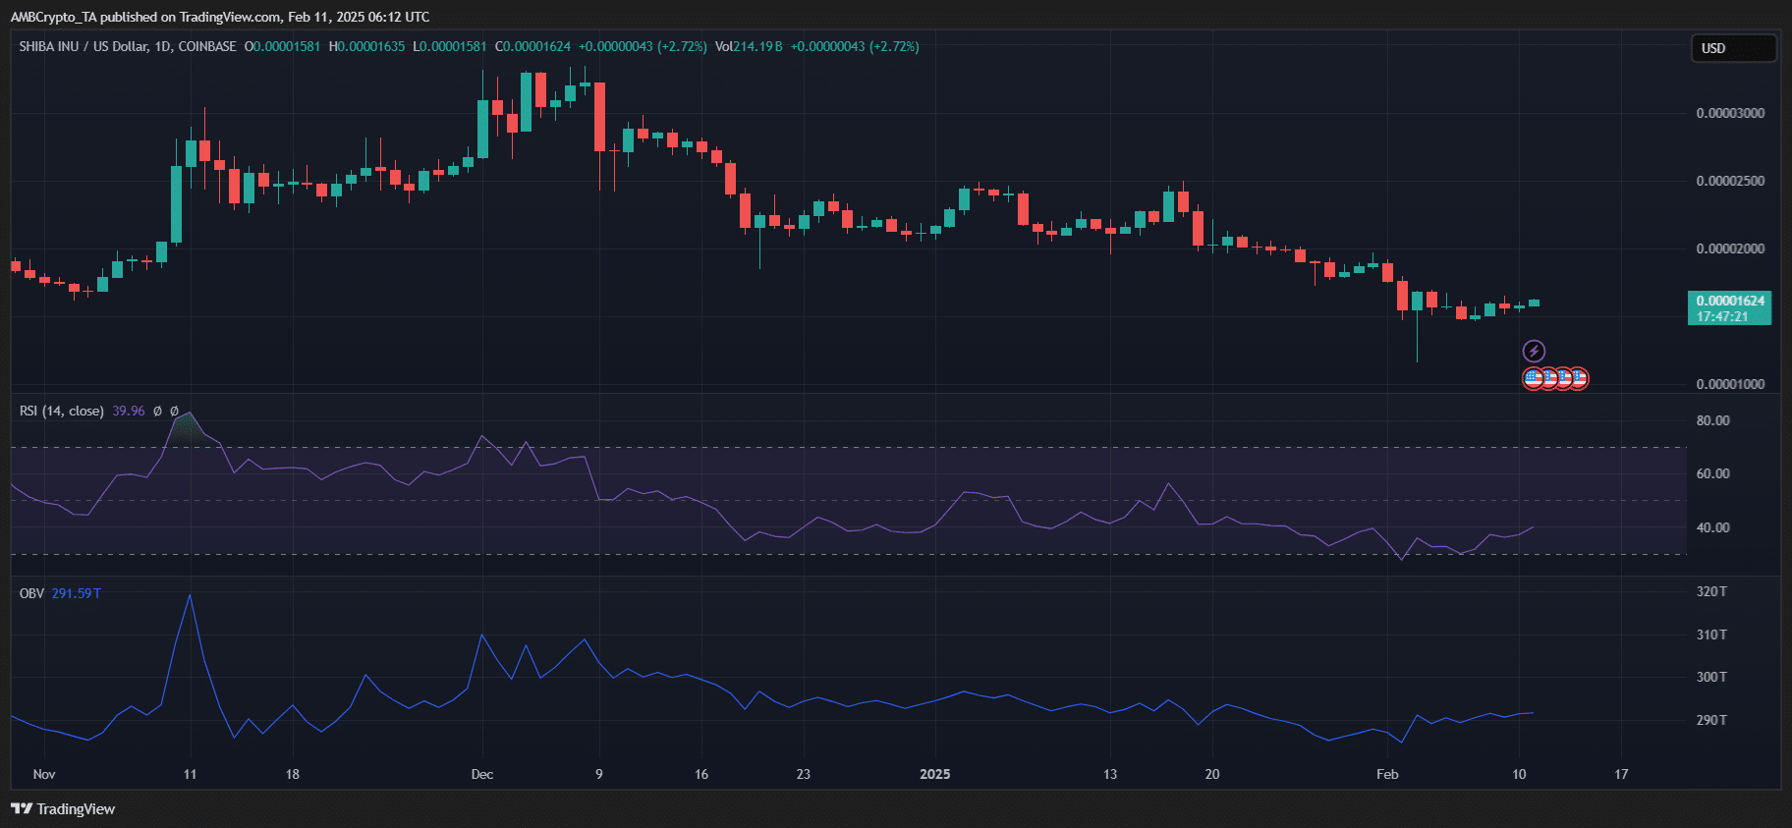The height and width of the screenshot is (828, 1792).
Task: Click the Vol 214.19 B value in header
Action: point(749,46)
